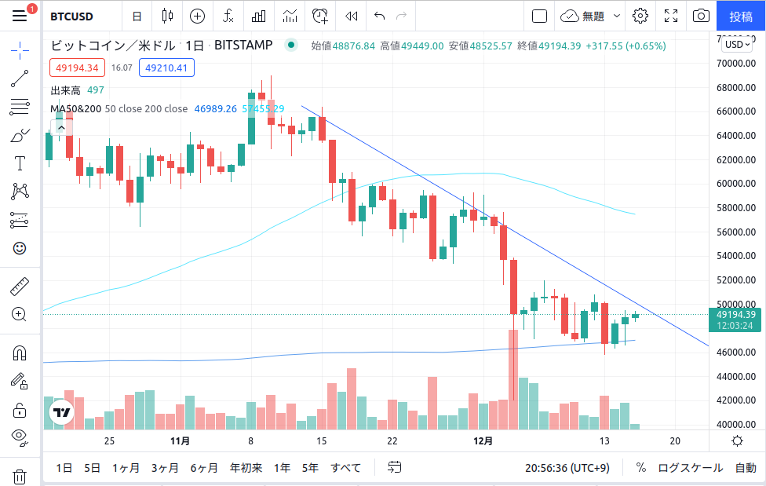The width and height of the screenshot is (766, 486).
Task: Switch to the 1年 range tab
Action: [x=282, y=467]
